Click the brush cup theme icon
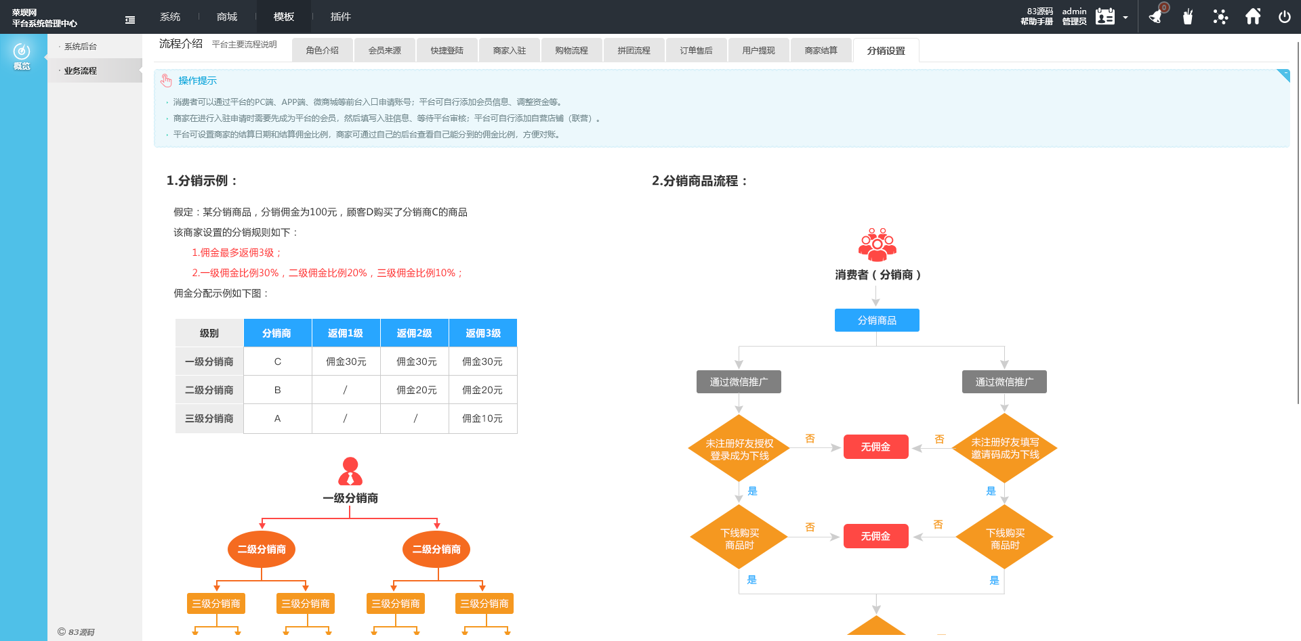Screen dimensions: 1301x641 click(1188, 16)
